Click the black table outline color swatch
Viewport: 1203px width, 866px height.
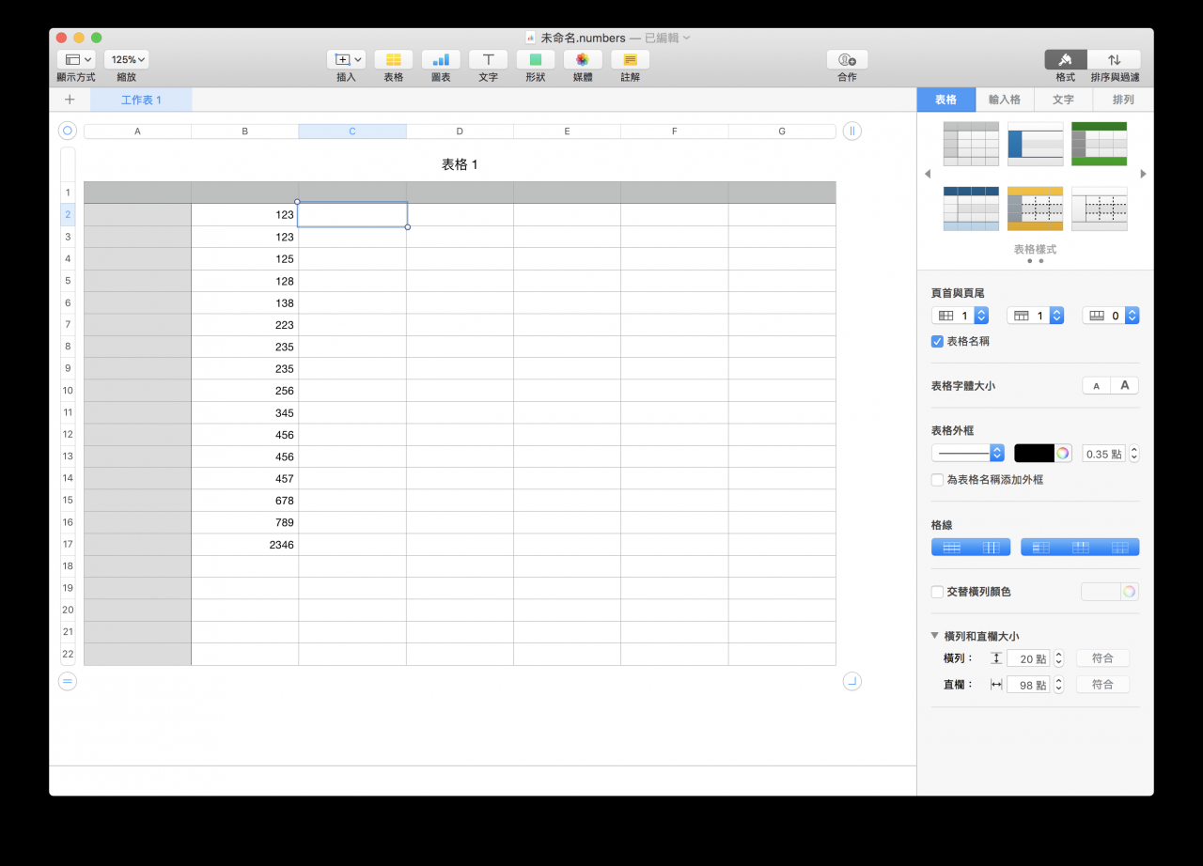pos(1034,454)
